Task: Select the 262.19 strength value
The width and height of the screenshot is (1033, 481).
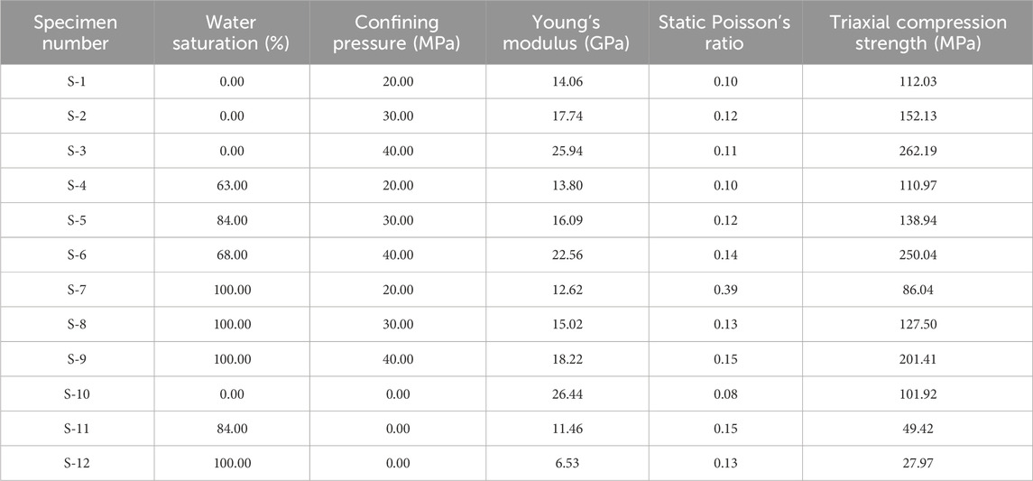Action: [918, 151]
